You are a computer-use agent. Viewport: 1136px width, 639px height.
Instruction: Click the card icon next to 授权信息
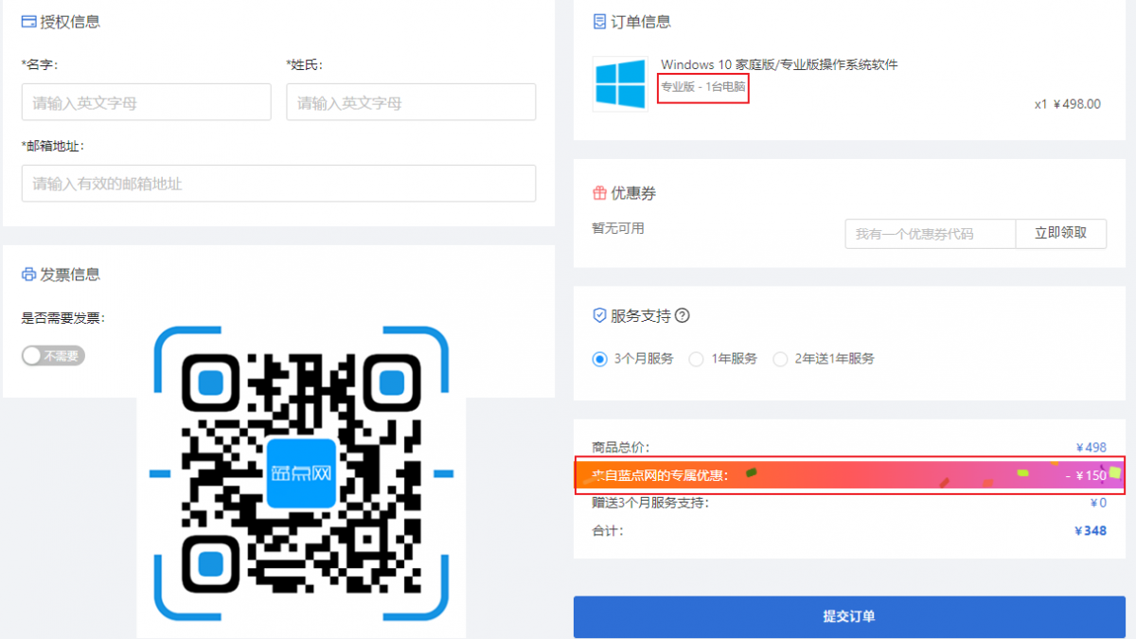click(x=28, y=22)
